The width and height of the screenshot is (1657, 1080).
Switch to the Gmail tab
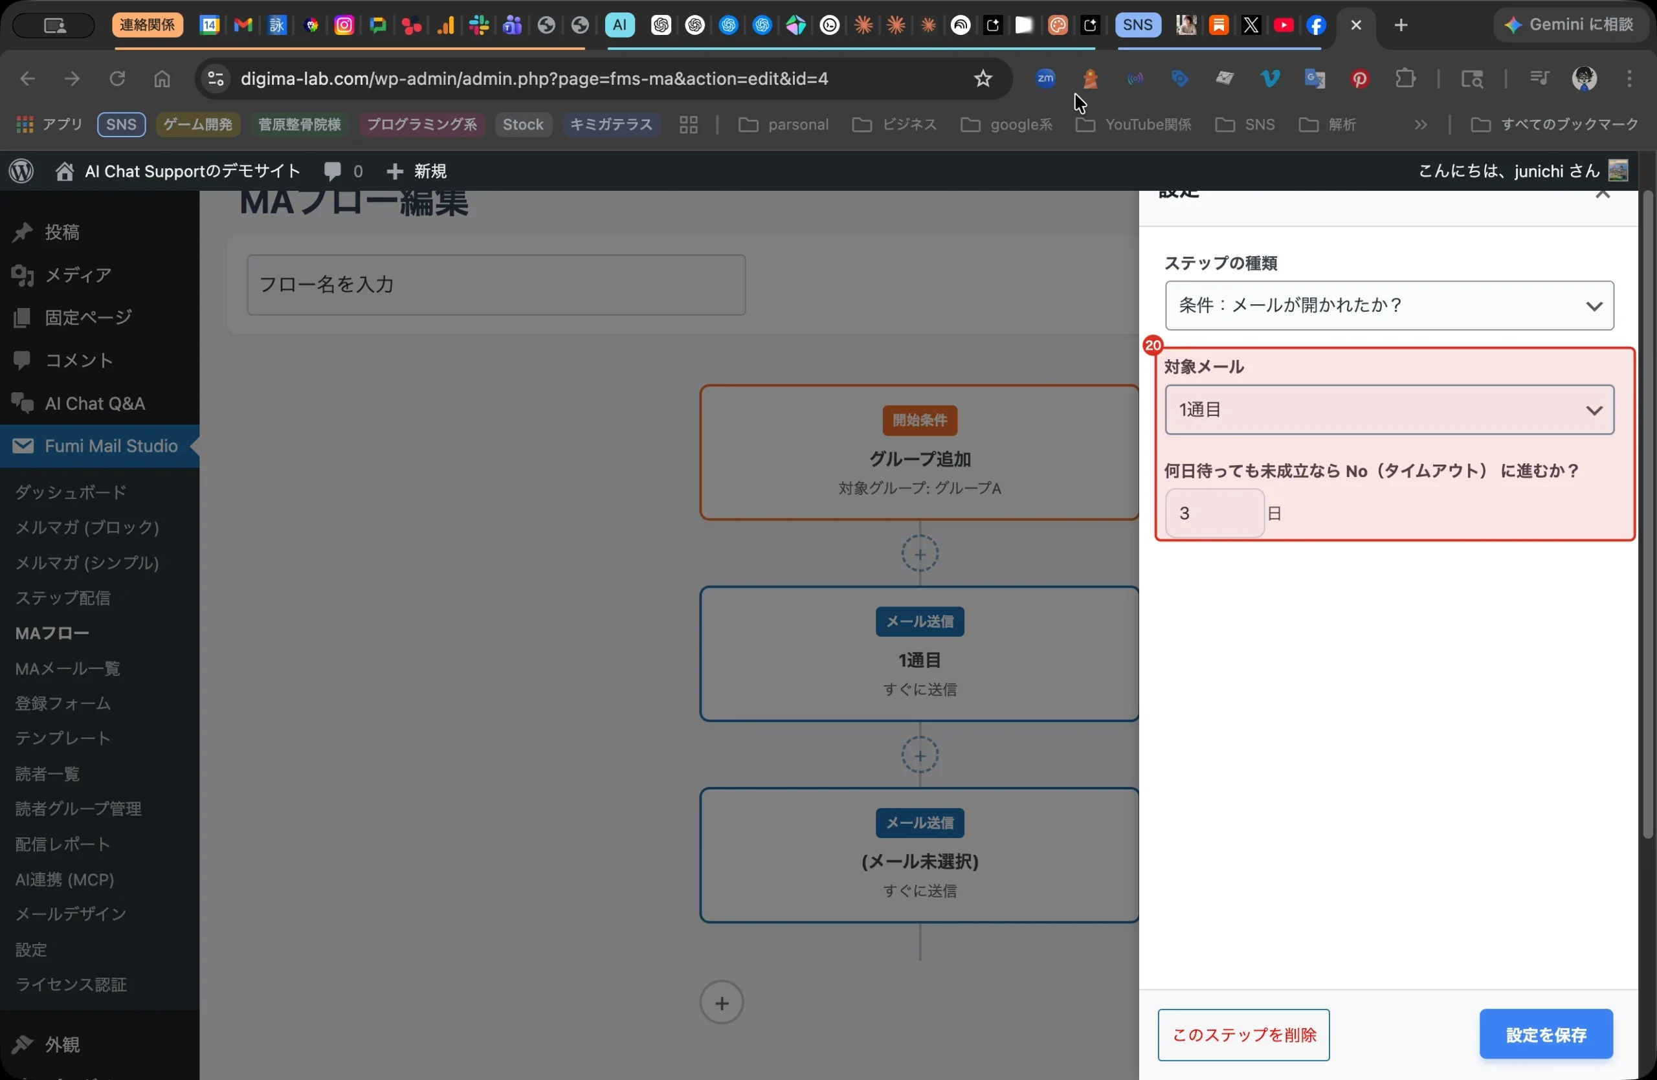(242, 26)
